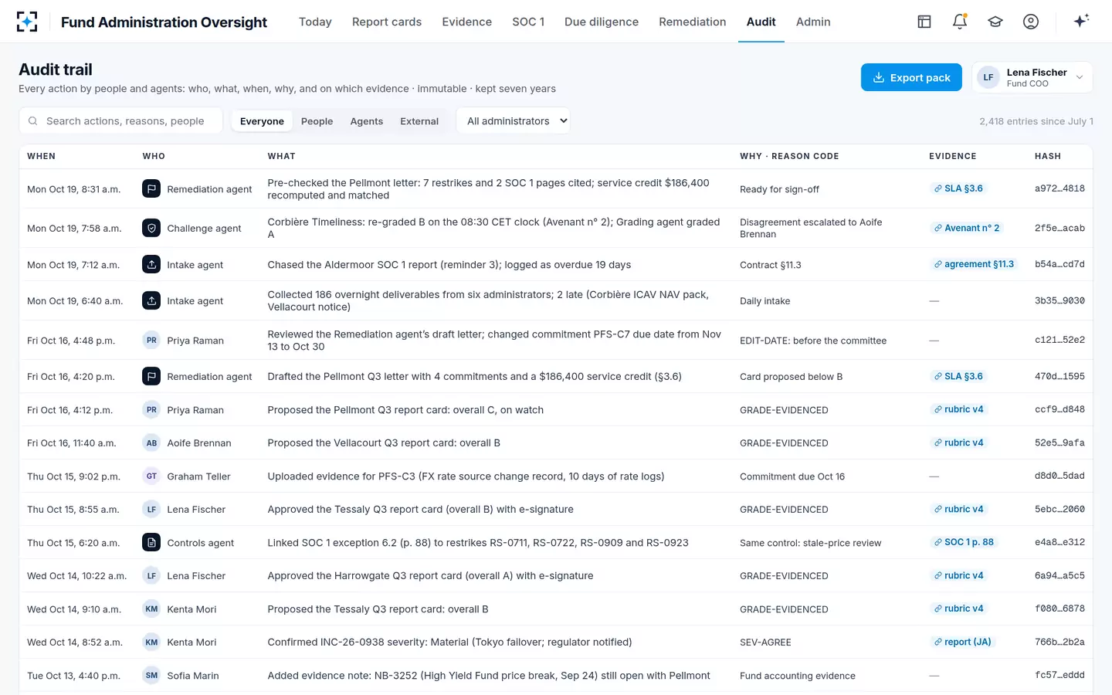
Task: Click the Challenge agent shield icon
Action: coord(151,228)
